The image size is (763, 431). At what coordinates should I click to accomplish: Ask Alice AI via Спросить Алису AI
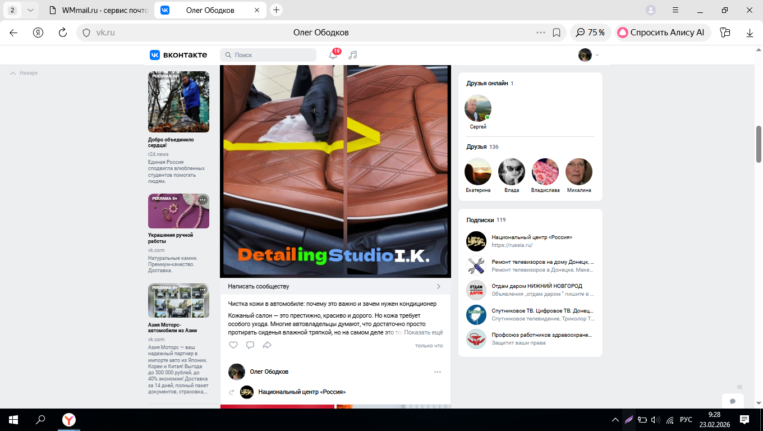[x=663, y=33]
